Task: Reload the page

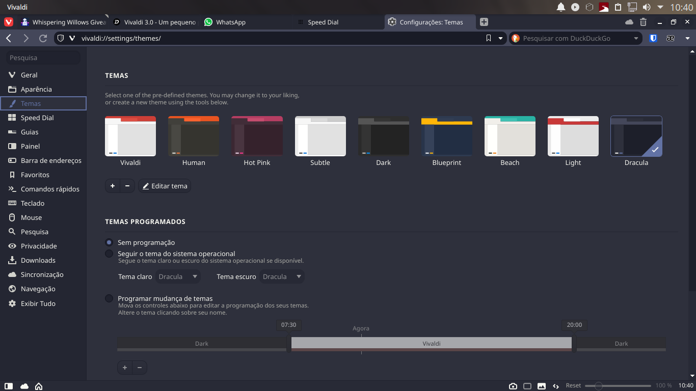Action: [x=43, y=38]
